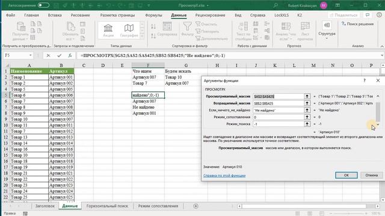This screenshot has height=216, width=385.
Task: Click the Возвращаемый_массив input field
Action: (x=279, y=103)
